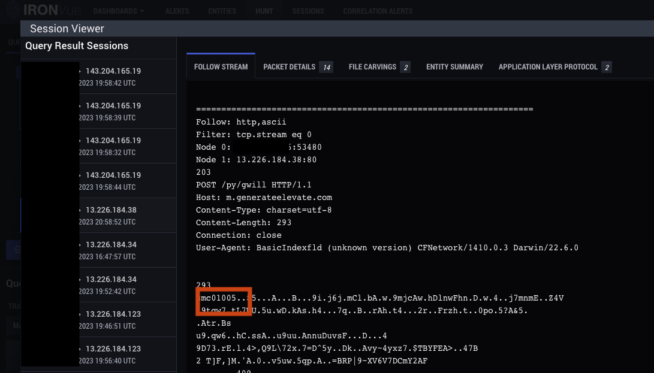Click the Query Result Sessions heading

[77, 46]
